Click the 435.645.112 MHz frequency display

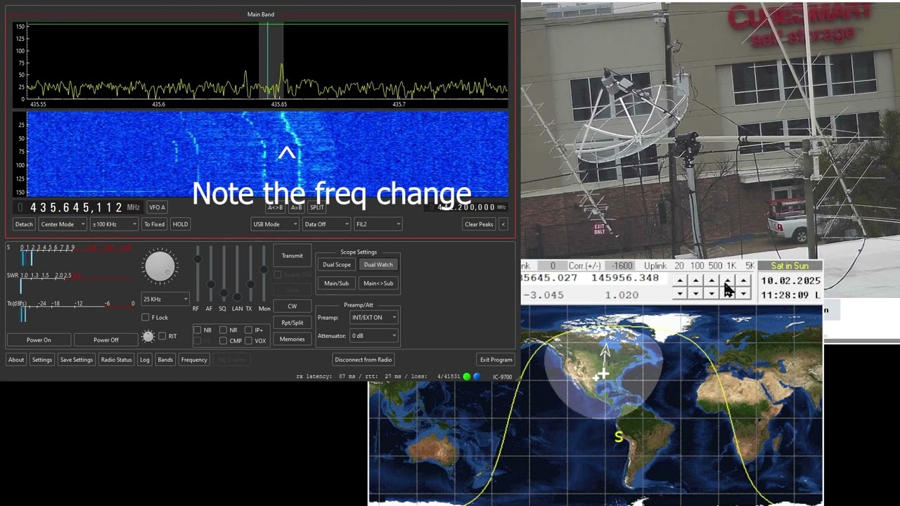(77, 207)
